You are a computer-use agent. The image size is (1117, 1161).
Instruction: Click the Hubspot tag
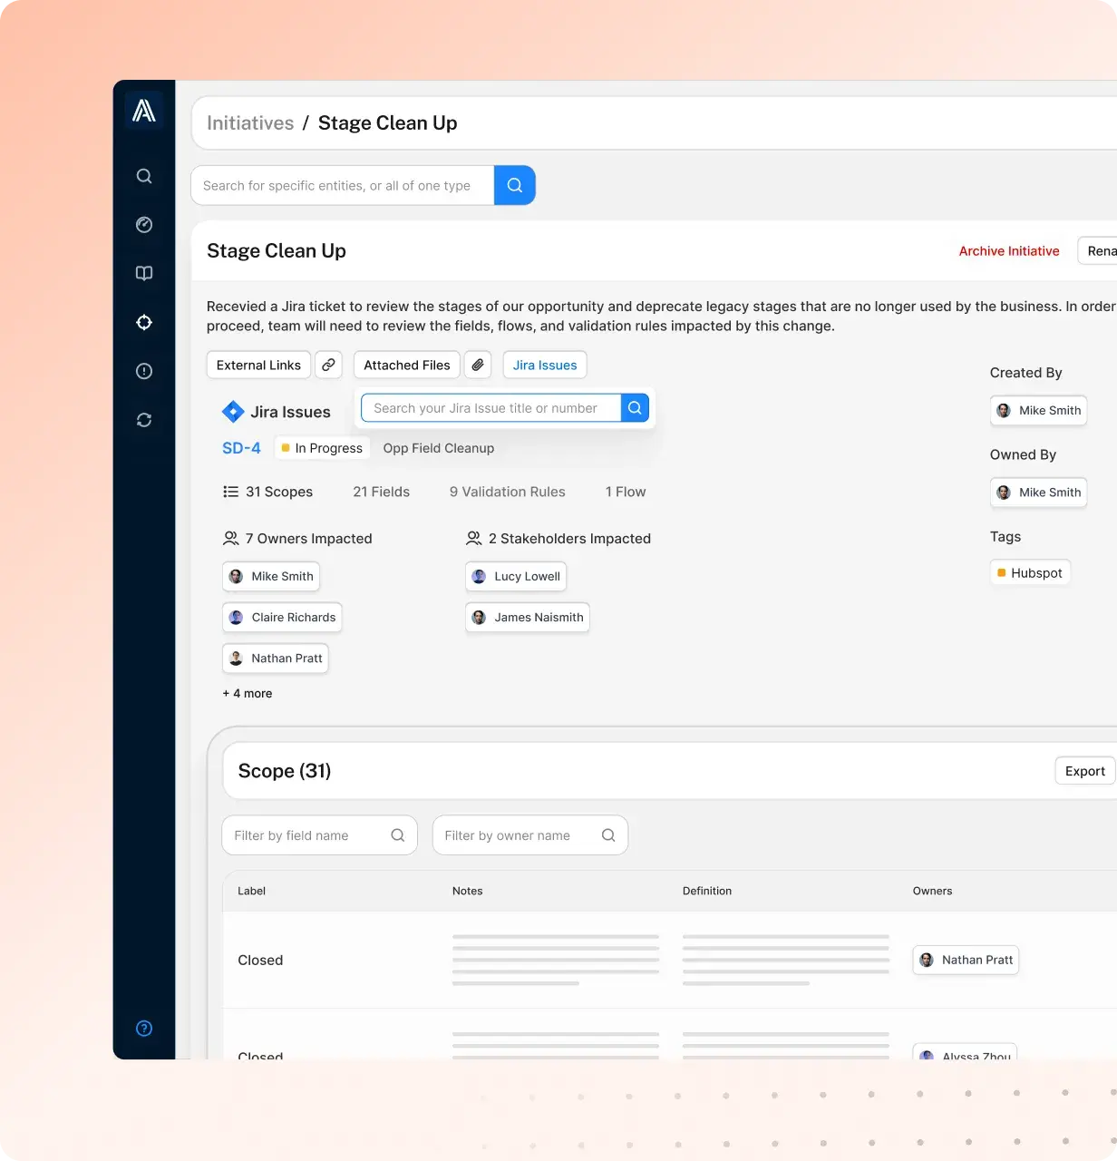coord(1030,573)
